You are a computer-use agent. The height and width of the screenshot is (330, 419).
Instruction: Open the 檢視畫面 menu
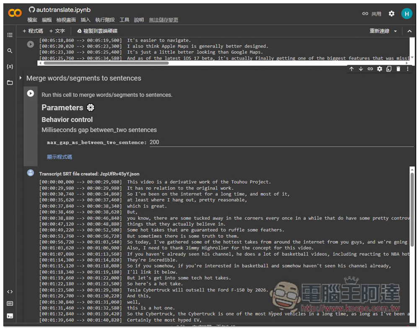point(66,20)
